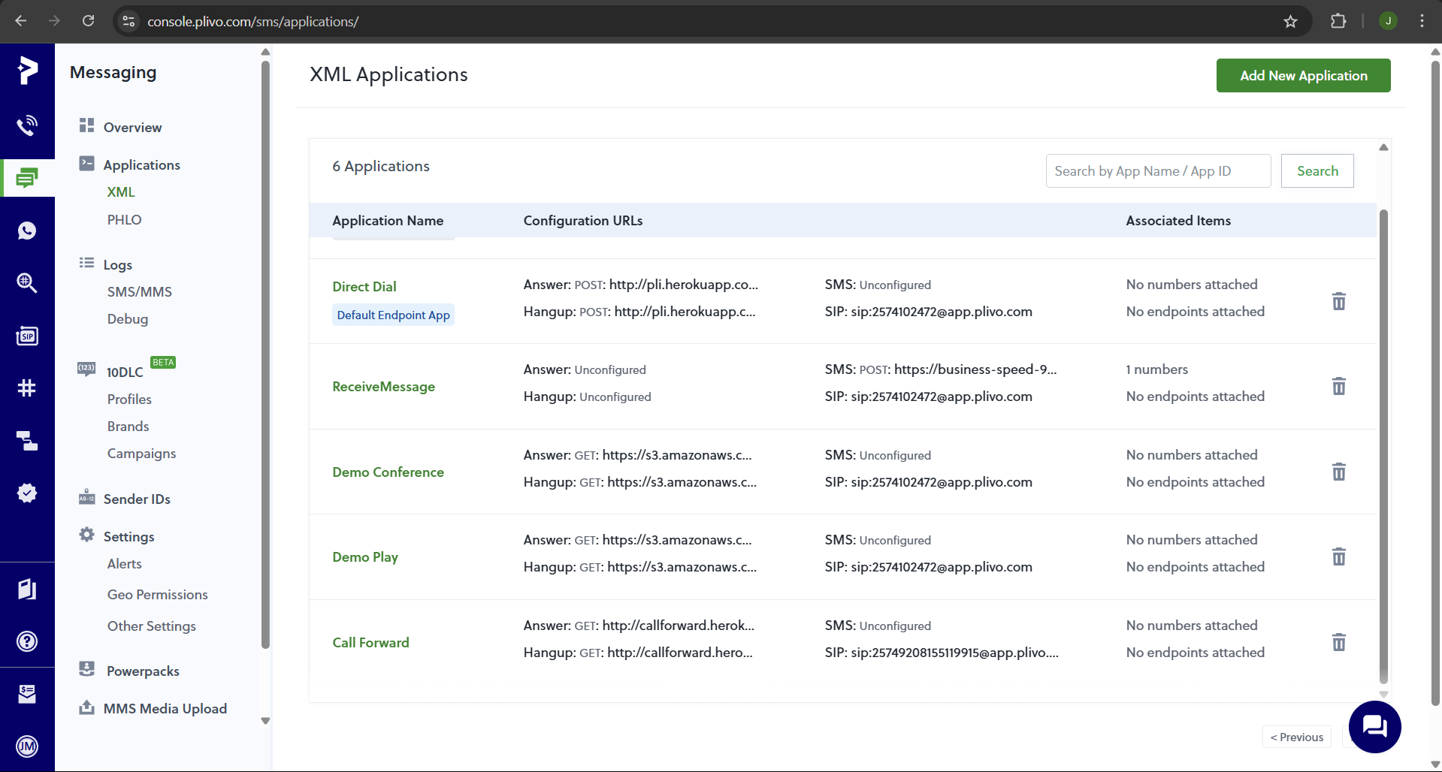Open Sender IDs section
The height and width of the screenshot is (772, 1442).
(136, 499)
